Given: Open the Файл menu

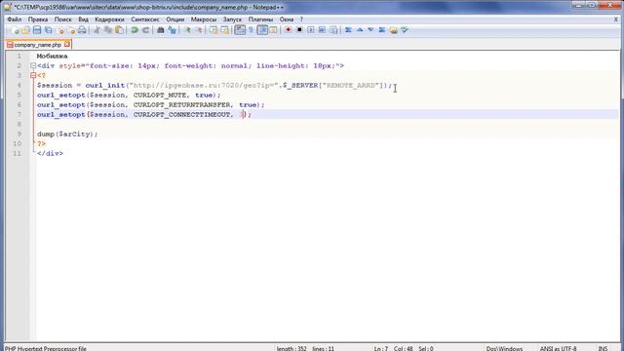Looking at the screenshot, I should (15, 19).
